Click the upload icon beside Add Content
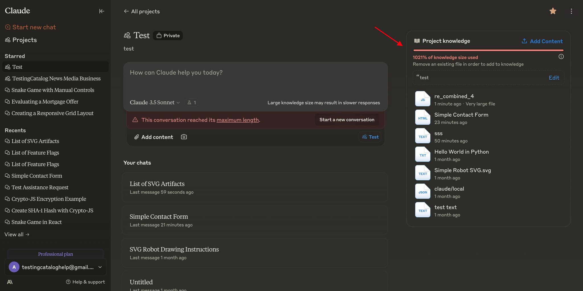The width and height of the screenshot is (583, 291). (524, 41)
